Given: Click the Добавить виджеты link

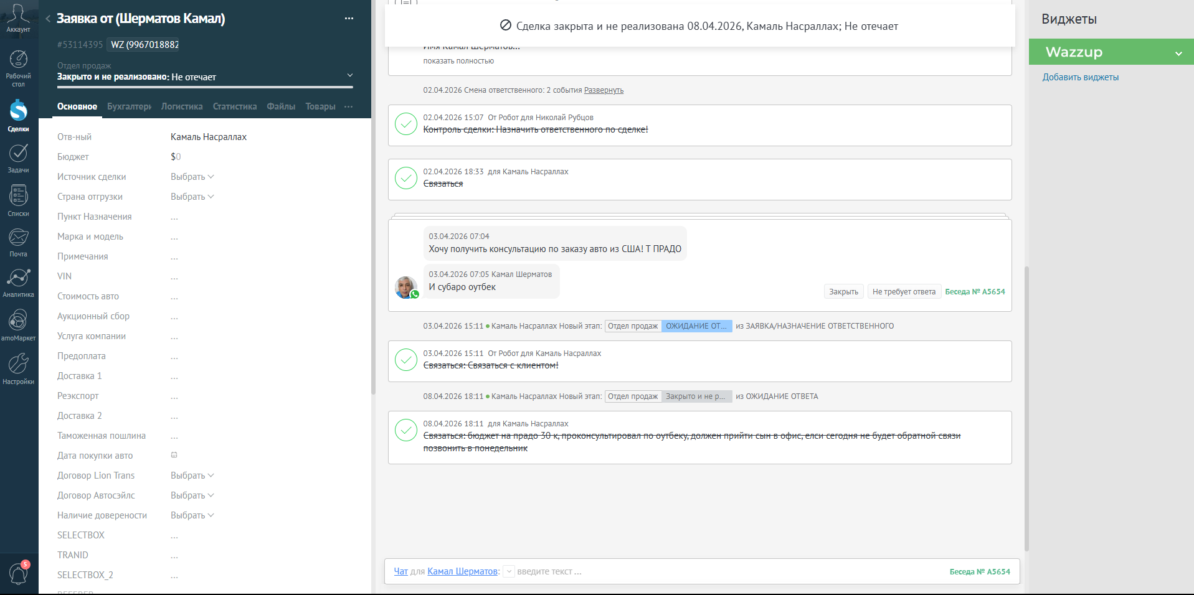Looking at the screenshot, I should (x=1081, y=77).
